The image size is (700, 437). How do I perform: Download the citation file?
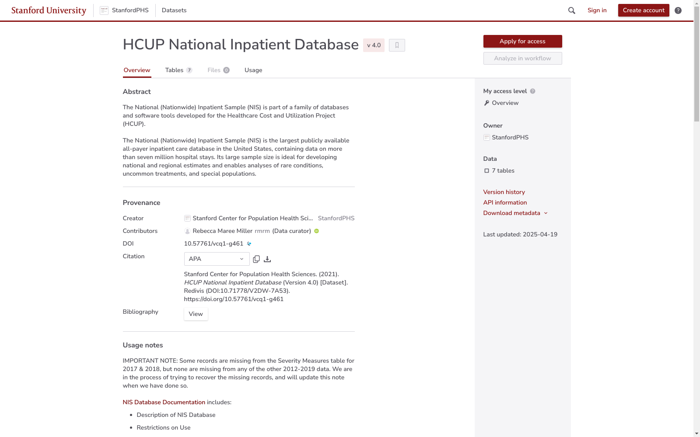[x=267, y=259]
